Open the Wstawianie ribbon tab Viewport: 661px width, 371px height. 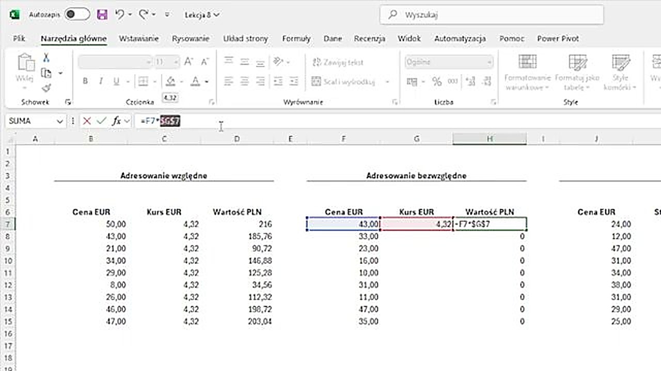[x=138, y=39]
